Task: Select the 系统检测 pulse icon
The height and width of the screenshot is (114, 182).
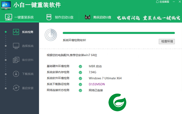Action: pyautogui.click(x=16, y=32)
